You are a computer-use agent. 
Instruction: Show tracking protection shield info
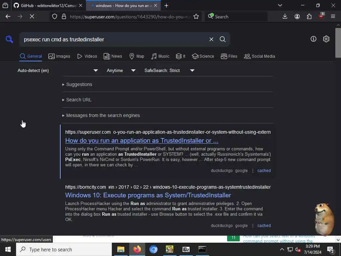click(x=55, y=17)
